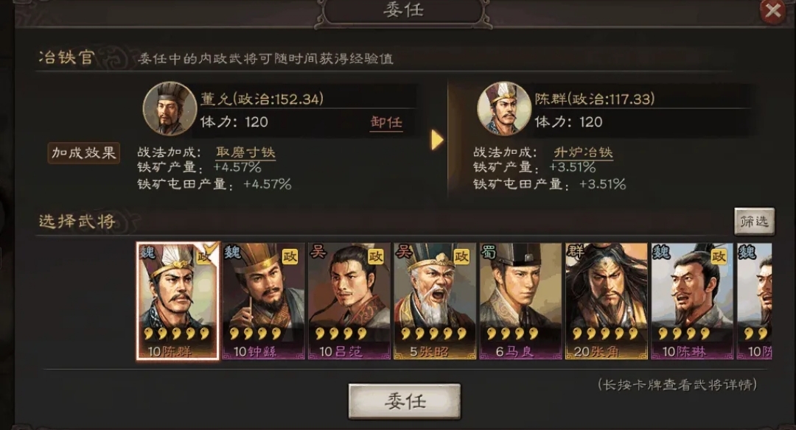796x430 pixels.
Task: Click 卸任 to dismiss Dong Yun
Action: point(386,122)
